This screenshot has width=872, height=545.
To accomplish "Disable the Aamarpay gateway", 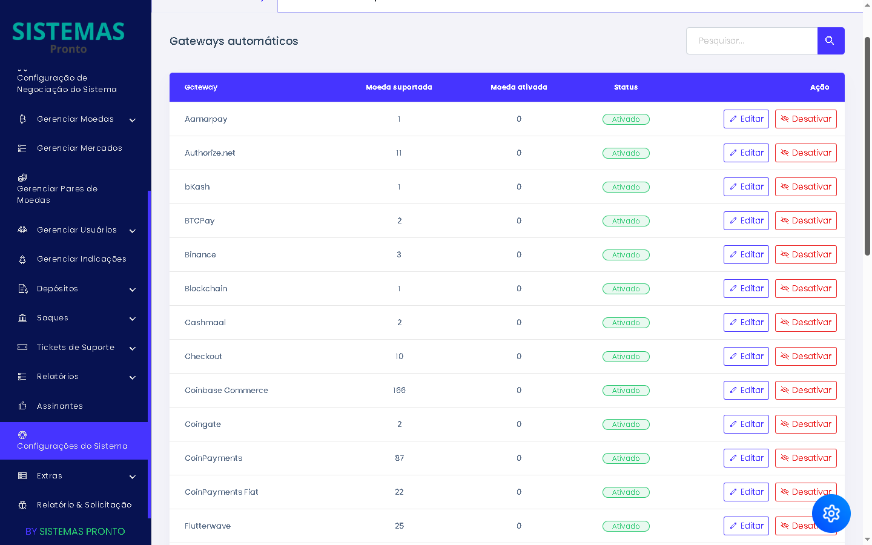I will pos(805,119).
